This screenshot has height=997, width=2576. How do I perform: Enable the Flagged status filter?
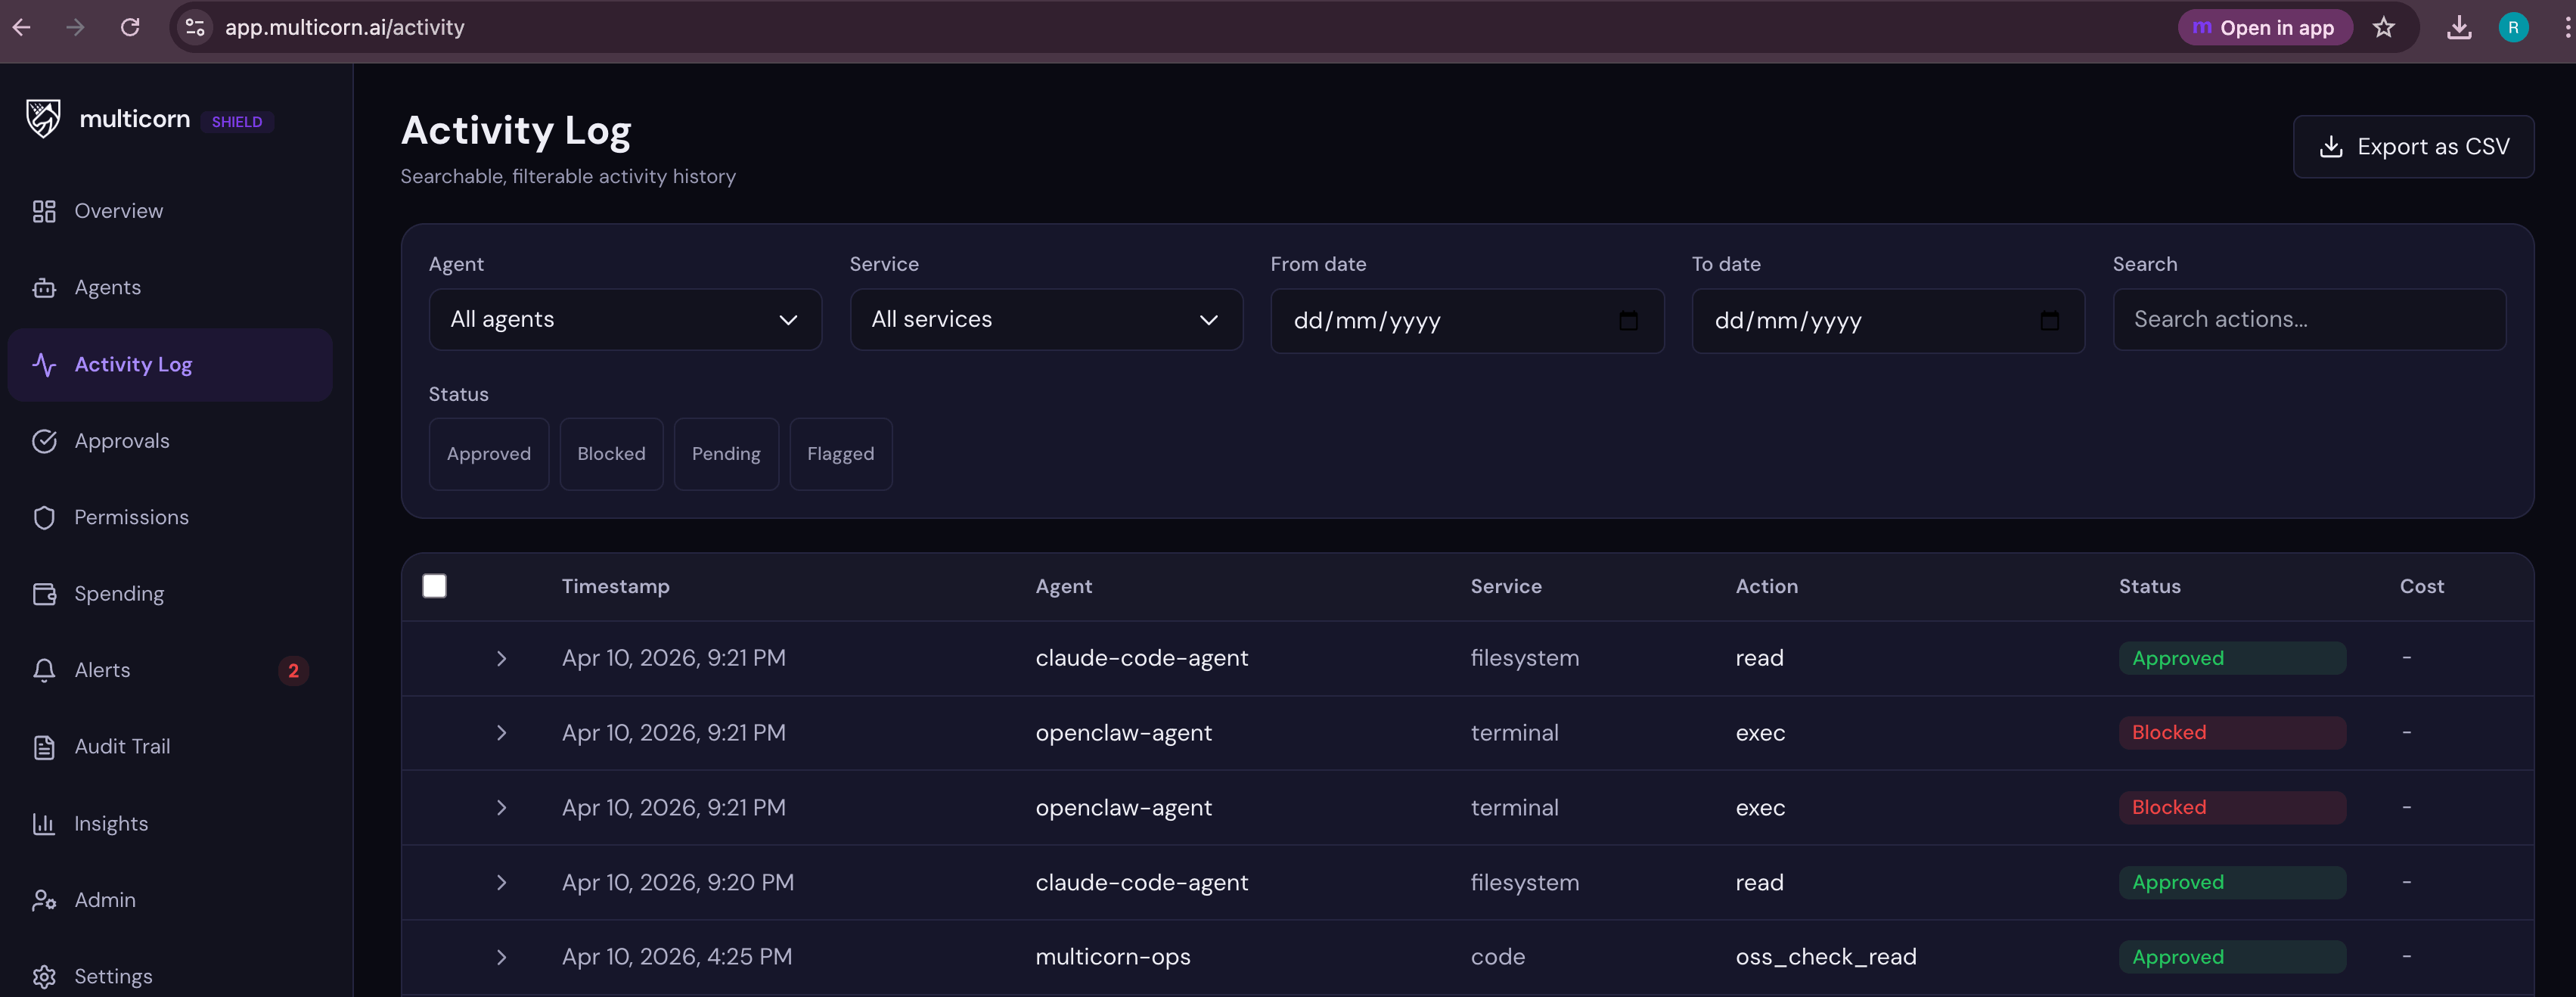click(x=840, y=454)
